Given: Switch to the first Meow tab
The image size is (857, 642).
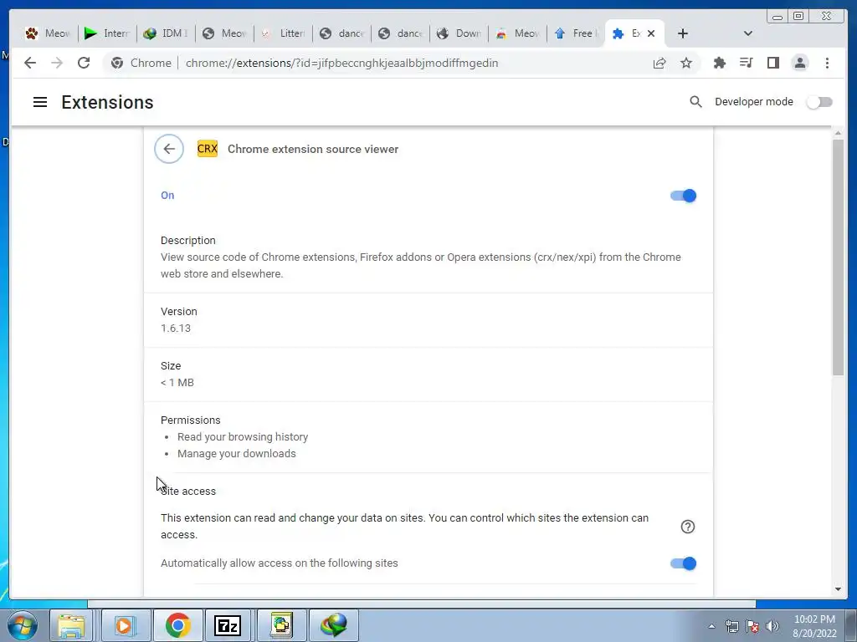Looking at the screenshot, I should coord(48,33).
